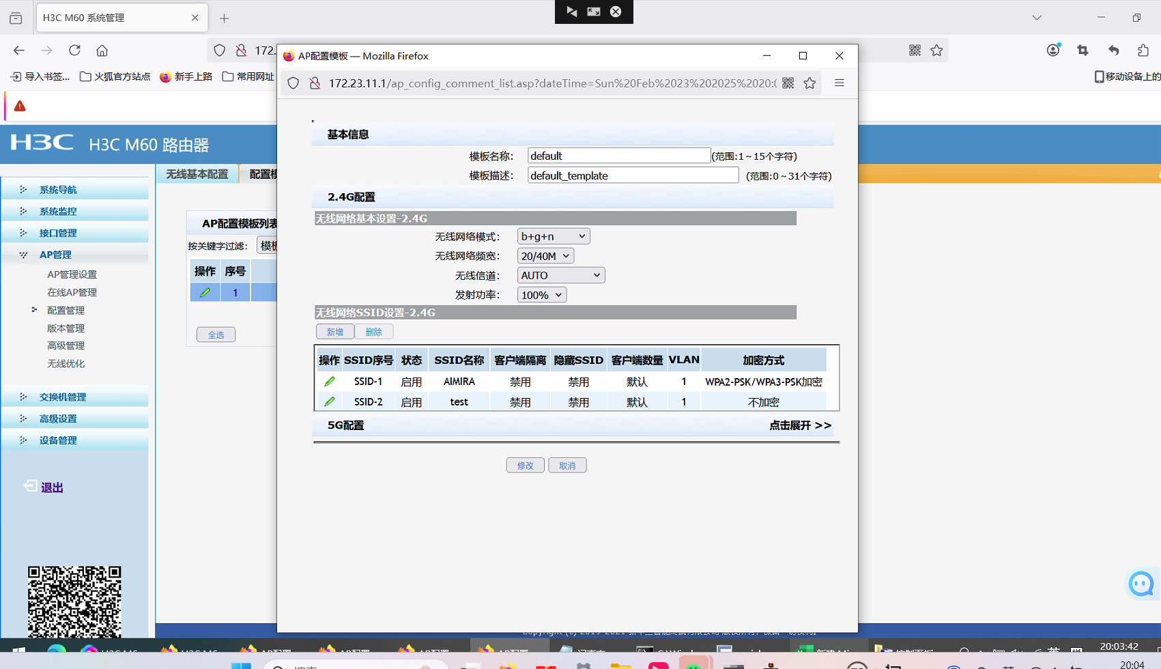Viewport: 1161px width, 669px height.
Task: Open the chat assistant bubble icon
Action: [1141, 584]
